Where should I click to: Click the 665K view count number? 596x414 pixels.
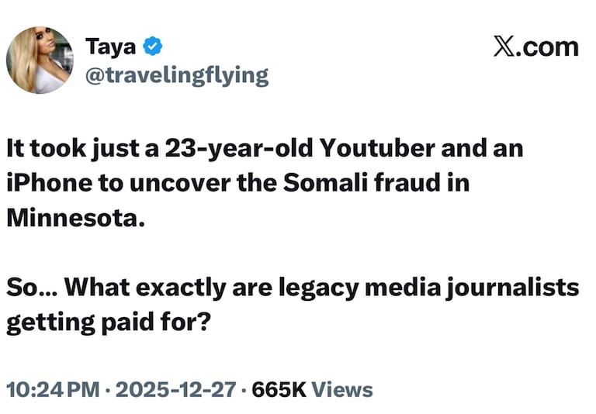[279, 389]
